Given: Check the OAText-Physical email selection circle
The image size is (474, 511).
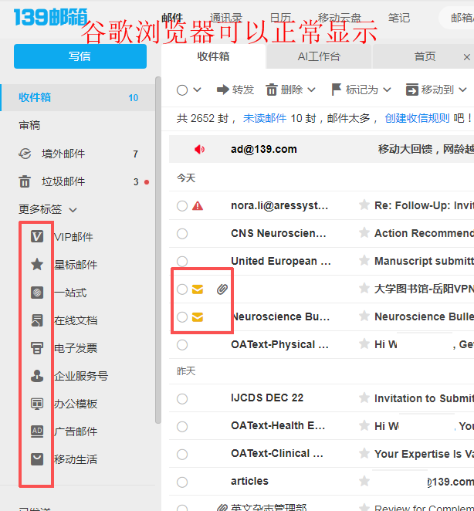Looking at the screenshot, I should point(182,345).
